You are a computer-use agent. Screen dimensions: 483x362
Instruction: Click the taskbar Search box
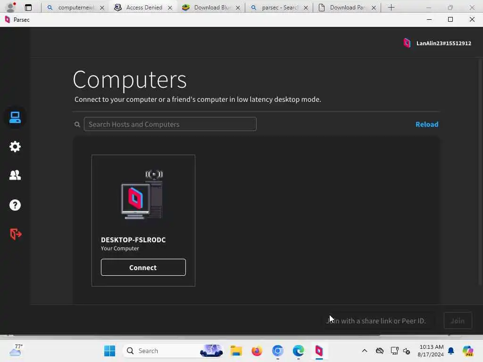(174, 351)
